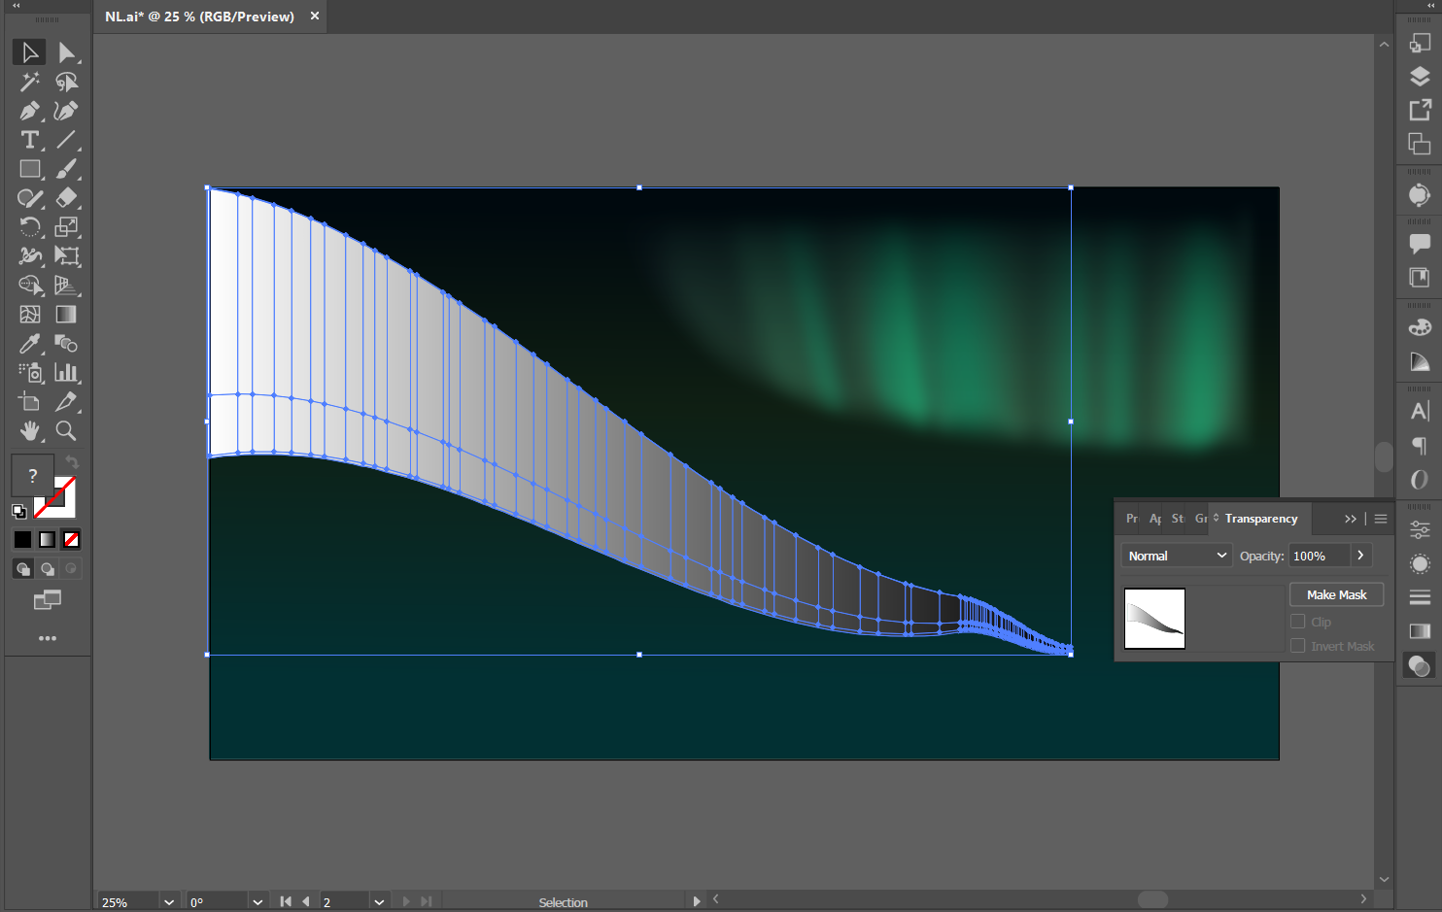
Task: Switch to Draw Behind mode
Action: 47,569
